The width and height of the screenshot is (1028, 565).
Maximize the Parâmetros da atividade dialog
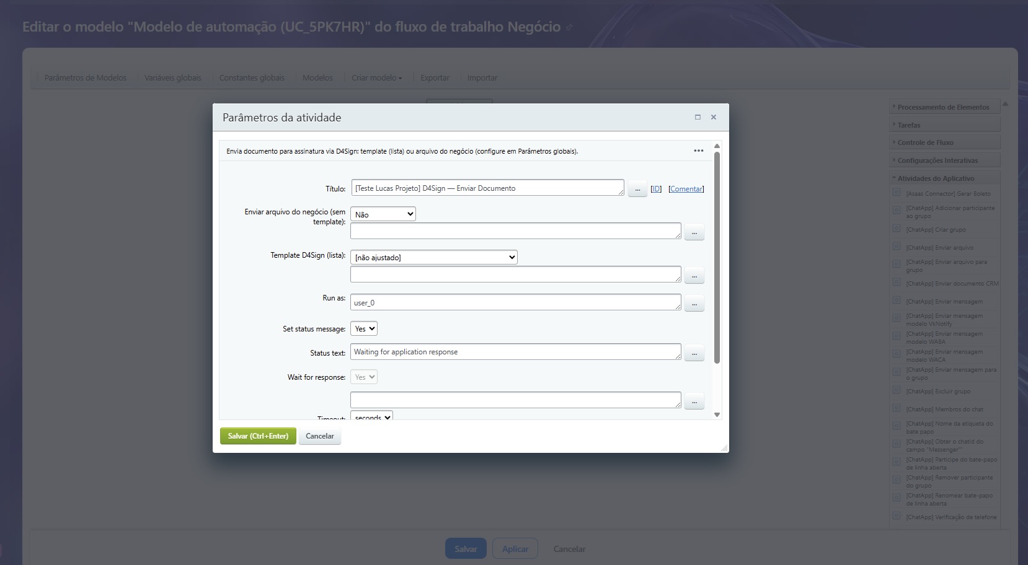698,117
